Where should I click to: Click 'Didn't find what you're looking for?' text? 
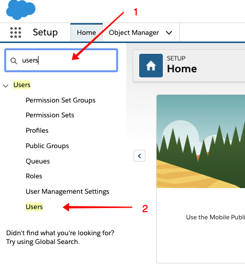[x=60, y=233]
